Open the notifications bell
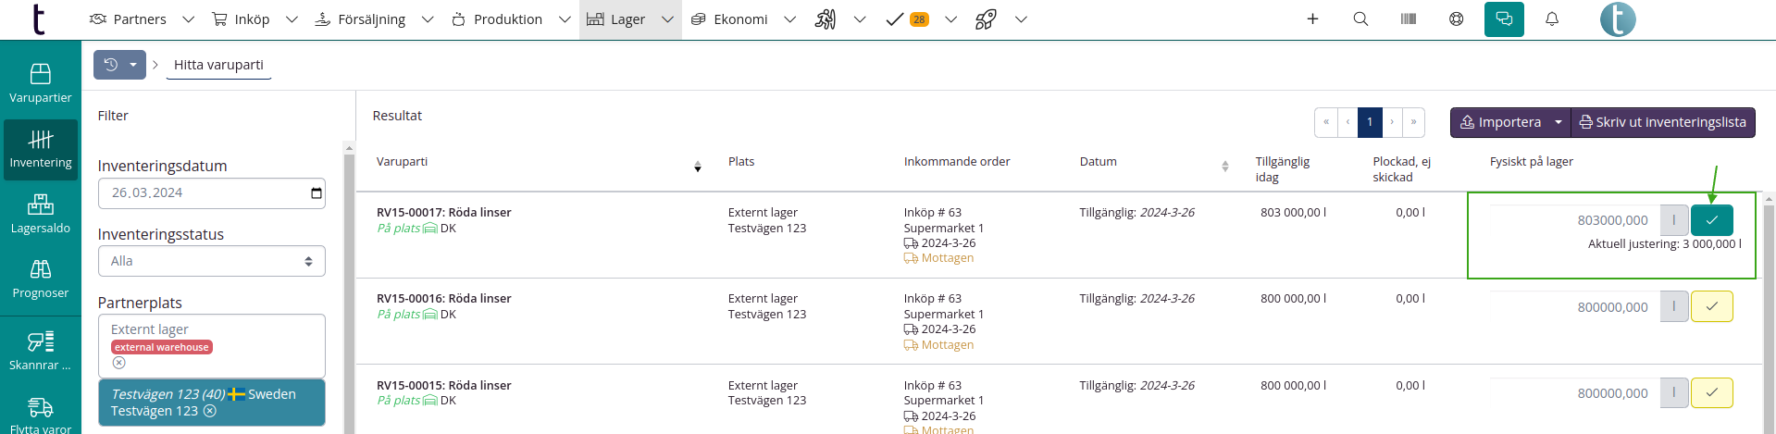The height and width of the screenshot is (434, 1776). pos(1552,19)
